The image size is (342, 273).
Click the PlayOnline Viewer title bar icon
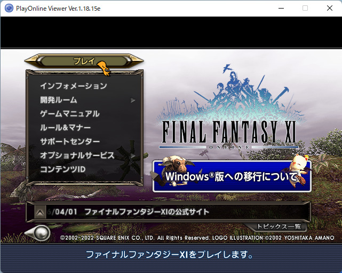pos(9,9)
